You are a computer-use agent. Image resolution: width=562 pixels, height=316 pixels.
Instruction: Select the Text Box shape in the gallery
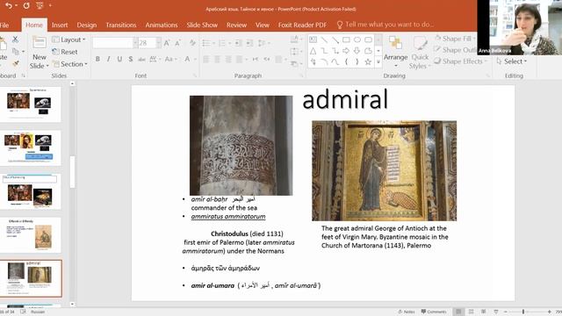pyautogui.click(x=313, y=39)
